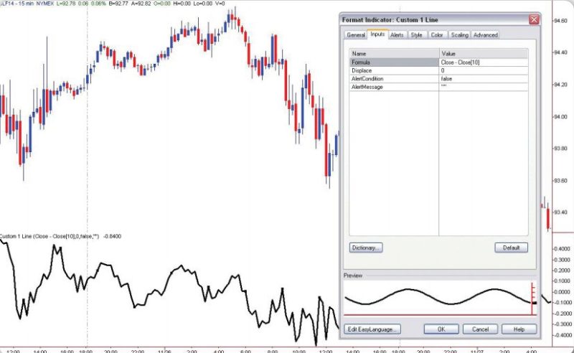Switch to the Color tab
This screenshot has height=353, width=574.
click(437, 35)
